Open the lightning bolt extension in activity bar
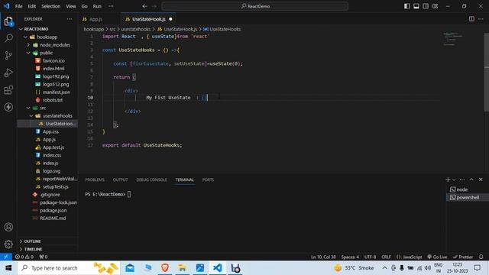 tap(8, 107)
